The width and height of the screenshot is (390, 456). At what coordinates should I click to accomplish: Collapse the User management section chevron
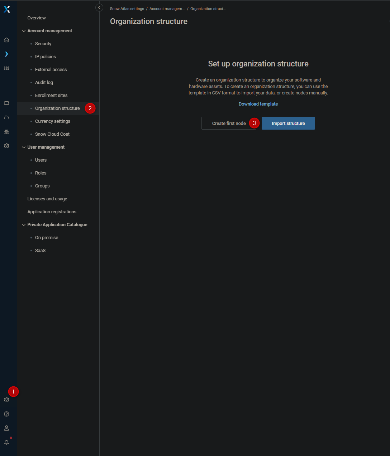[24, 147]
